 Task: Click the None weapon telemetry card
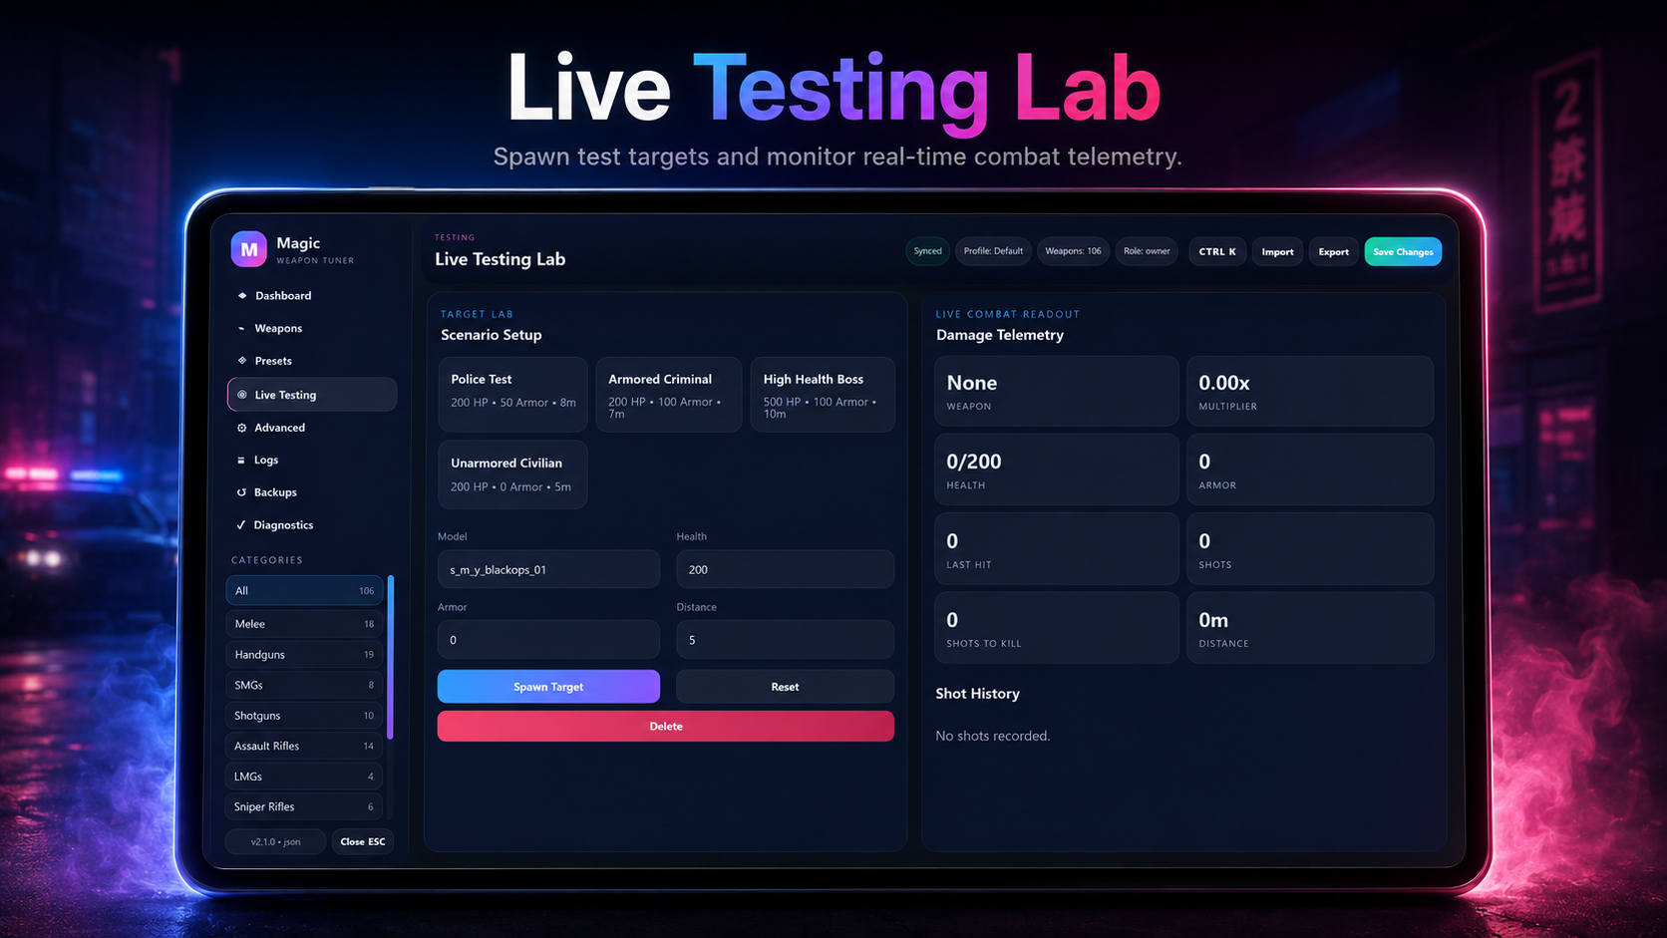(1057, 392)
